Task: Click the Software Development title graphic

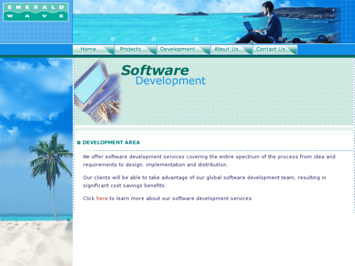Action: [164, 75]
